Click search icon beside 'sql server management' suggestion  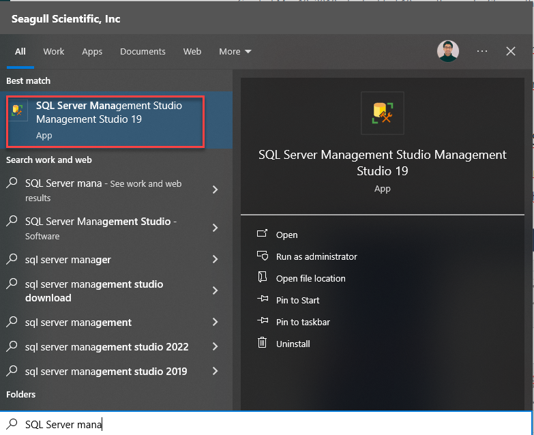(x=12, y=321)
